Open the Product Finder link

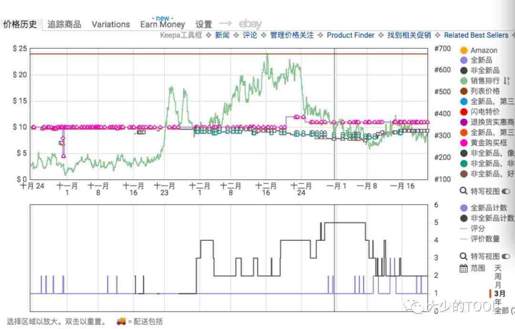(350, 35)
